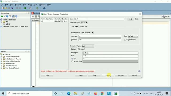
Task: Select the User Info tab
Action: [74, 27]
